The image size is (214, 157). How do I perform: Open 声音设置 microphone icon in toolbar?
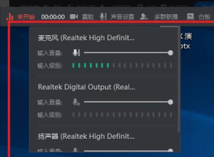pos(103,16)
